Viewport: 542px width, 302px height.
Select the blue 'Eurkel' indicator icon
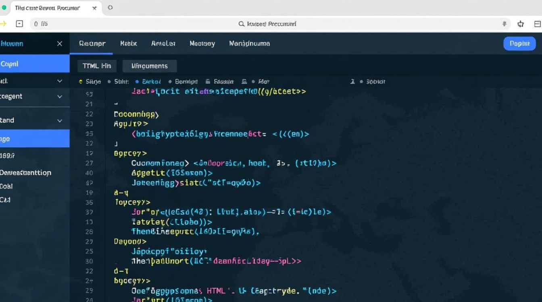(x=138, y=81)
